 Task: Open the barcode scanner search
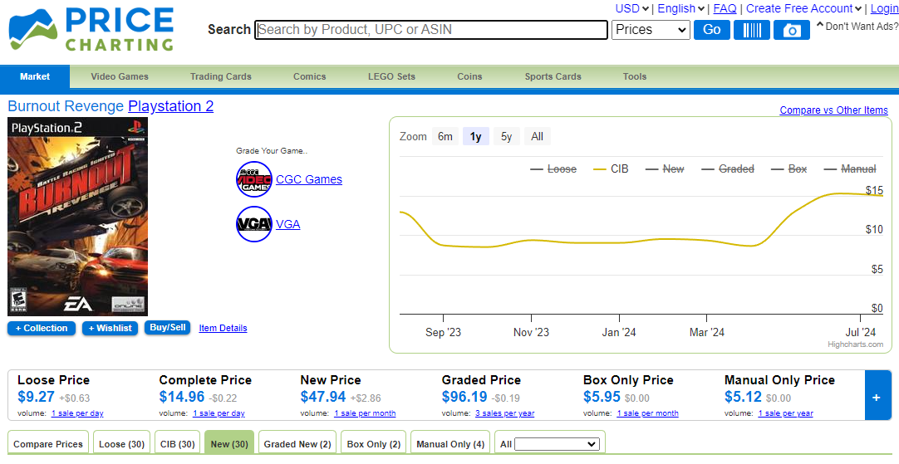752,30
